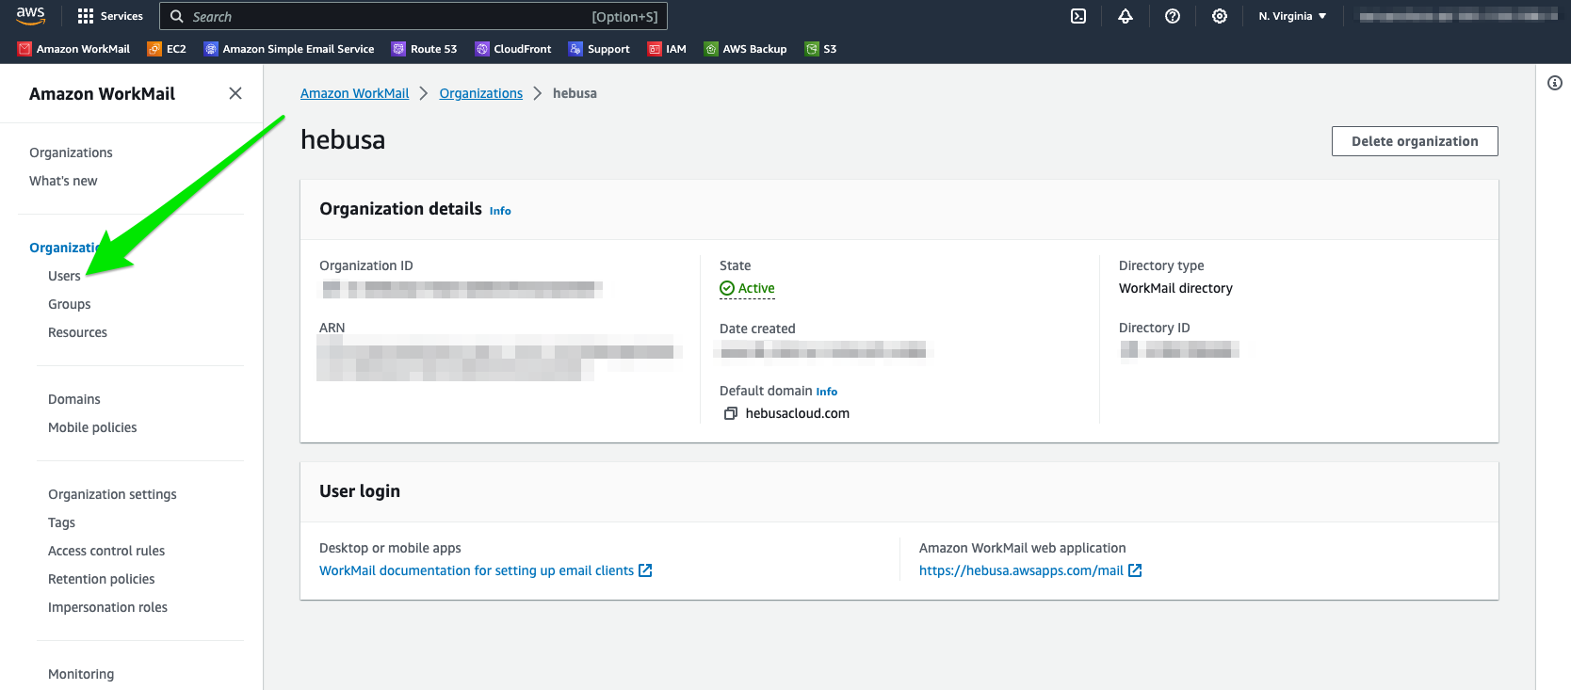The image size is (1571, 690).
Task: Click Info link next to Organization details
Action: (500, 211)
